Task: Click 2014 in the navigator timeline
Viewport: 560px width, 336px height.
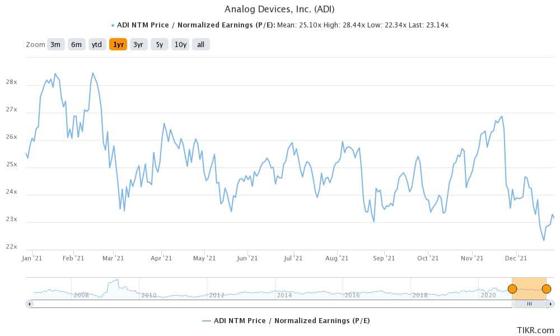Action: point(284,295)
